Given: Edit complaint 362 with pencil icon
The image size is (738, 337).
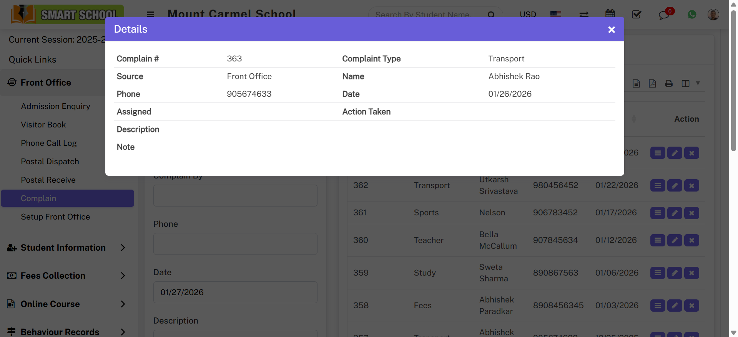Looking at the screenshot, I should pos(675,186).
